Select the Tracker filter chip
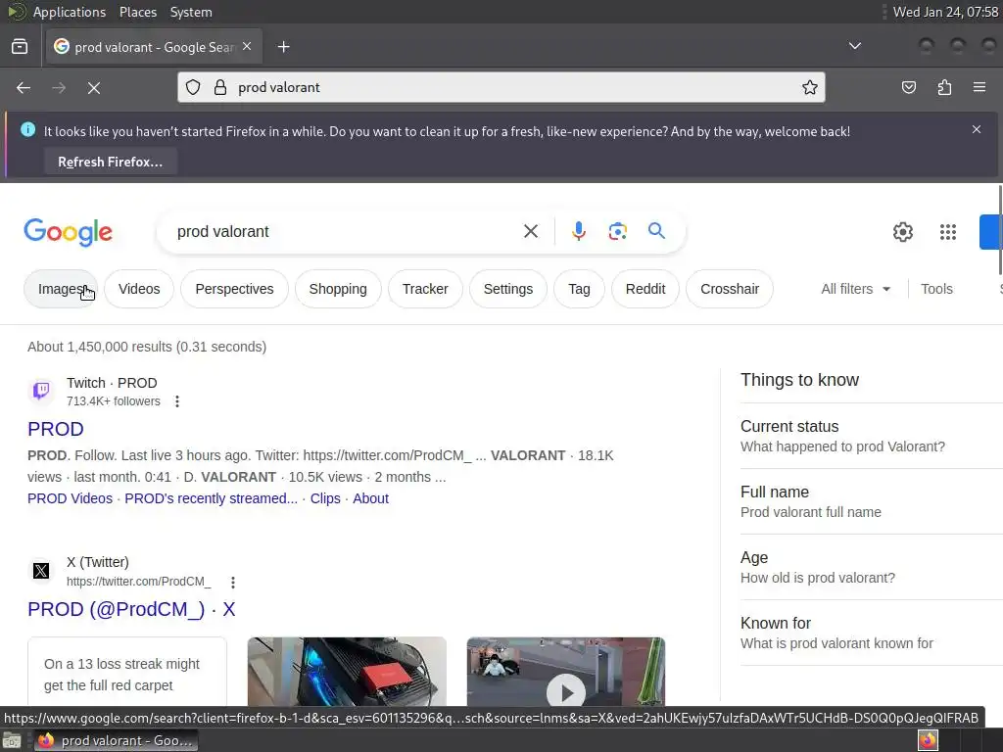 point(425,289)
